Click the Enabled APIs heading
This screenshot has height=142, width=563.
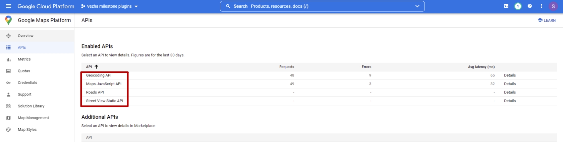97,46
